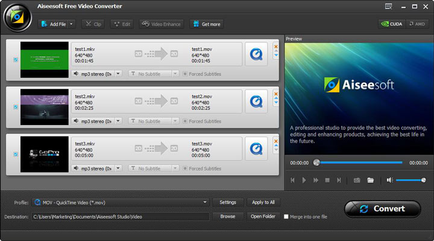
Task: Enable Merge into one file
Action: tap(286, 217)
